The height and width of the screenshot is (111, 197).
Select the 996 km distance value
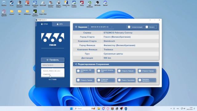[x=107, y=58]
